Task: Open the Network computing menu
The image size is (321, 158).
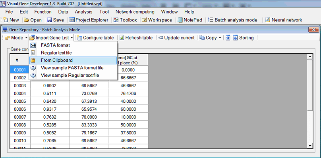Action: [x=135, y=12]
